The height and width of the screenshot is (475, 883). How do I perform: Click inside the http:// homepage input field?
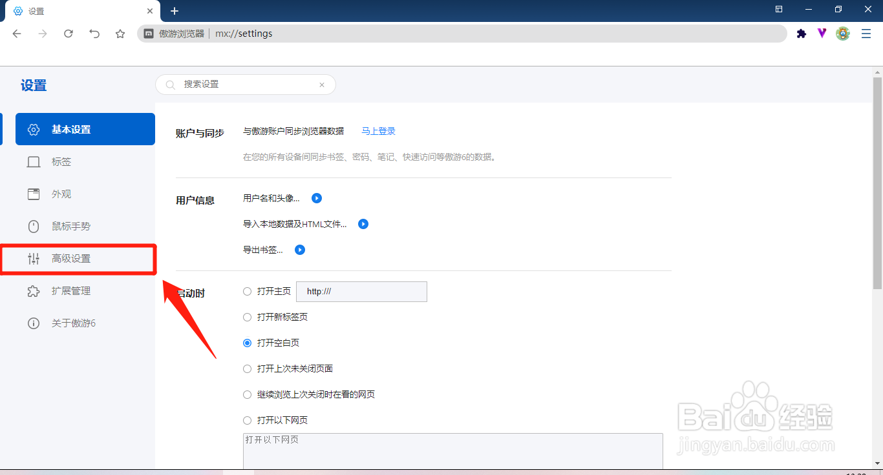pos(361,291)
